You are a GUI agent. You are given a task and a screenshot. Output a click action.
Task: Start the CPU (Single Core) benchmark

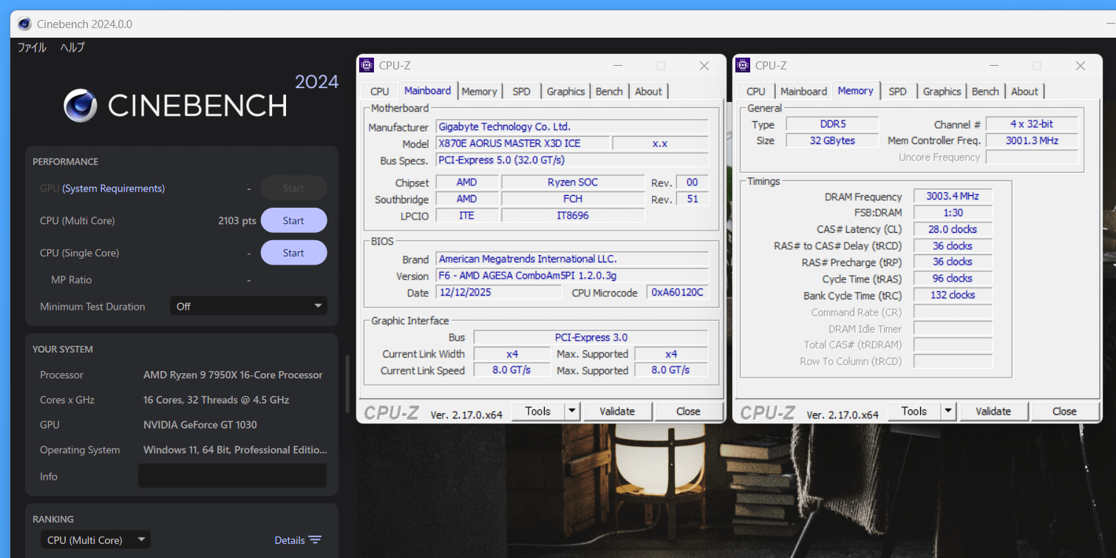tap(293, 253)
